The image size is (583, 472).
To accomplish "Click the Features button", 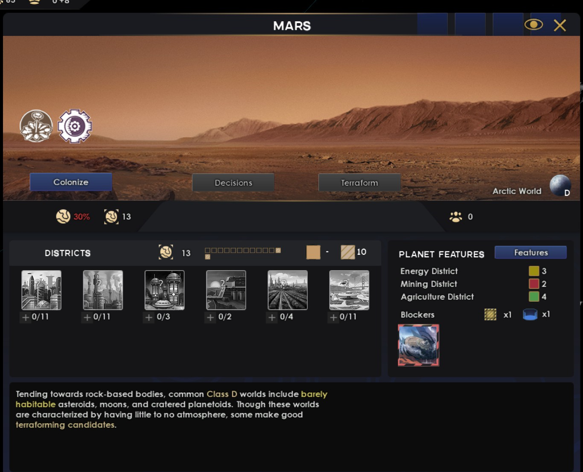I will click(x=531, y=252).
